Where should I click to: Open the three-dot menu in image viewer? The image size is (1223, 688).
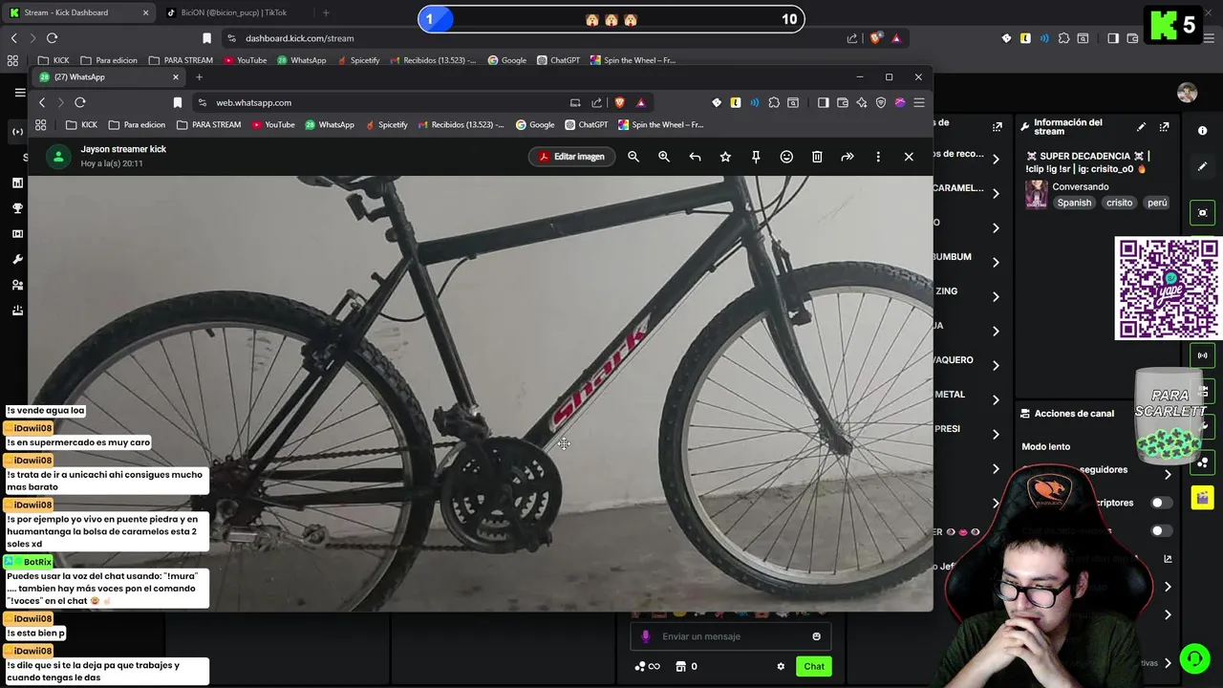(878, 157)
